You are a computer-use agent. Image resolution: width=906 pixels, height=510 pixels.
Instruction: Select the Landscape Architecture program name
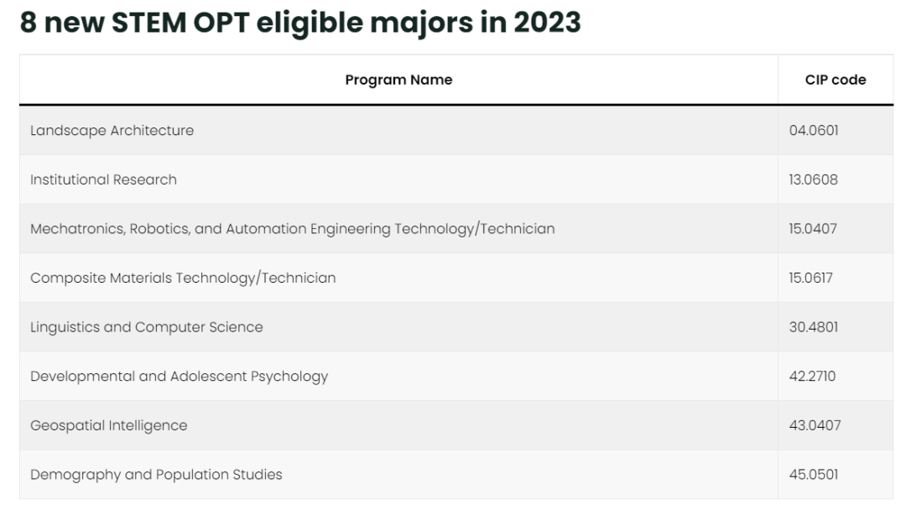coord(112,130)
